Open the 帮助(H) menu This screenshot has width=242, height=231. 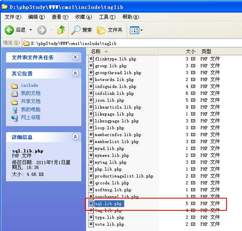(x=131, y=17)
